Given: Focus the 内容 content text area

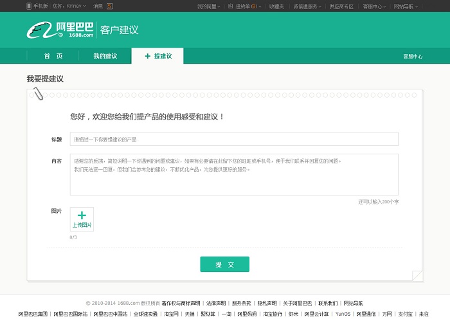Looking at the screenshot, I should [234, 174].
